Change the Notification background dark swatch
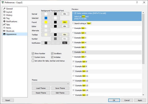Screen dimensions: 148x104 (x=46, y=43)
